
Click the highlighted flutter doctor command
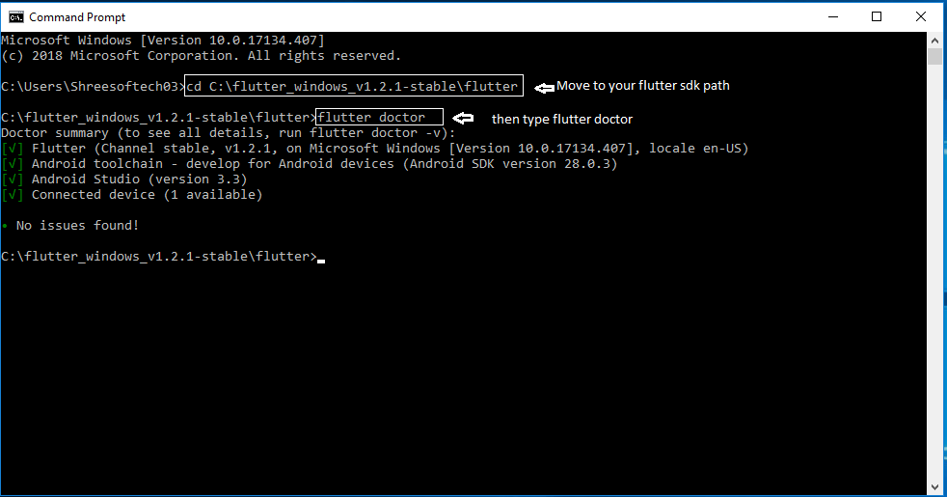click(379, 118)
